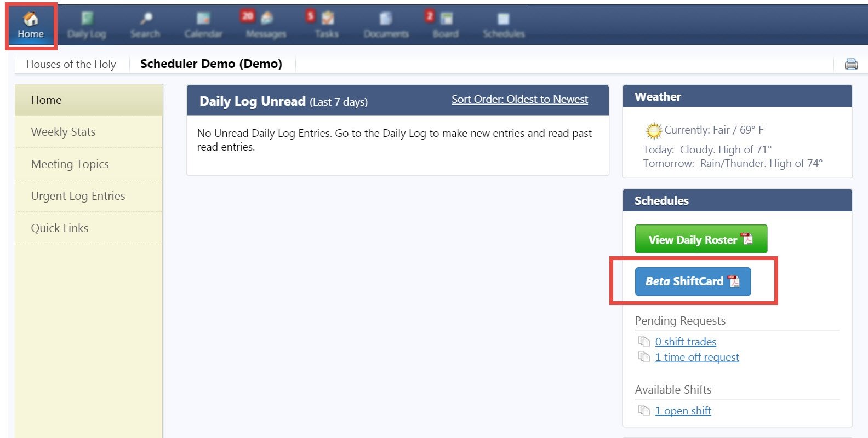Open the Daily Log toolbar icon
This screenshot has width=868, height=438.
coord(87,26)
